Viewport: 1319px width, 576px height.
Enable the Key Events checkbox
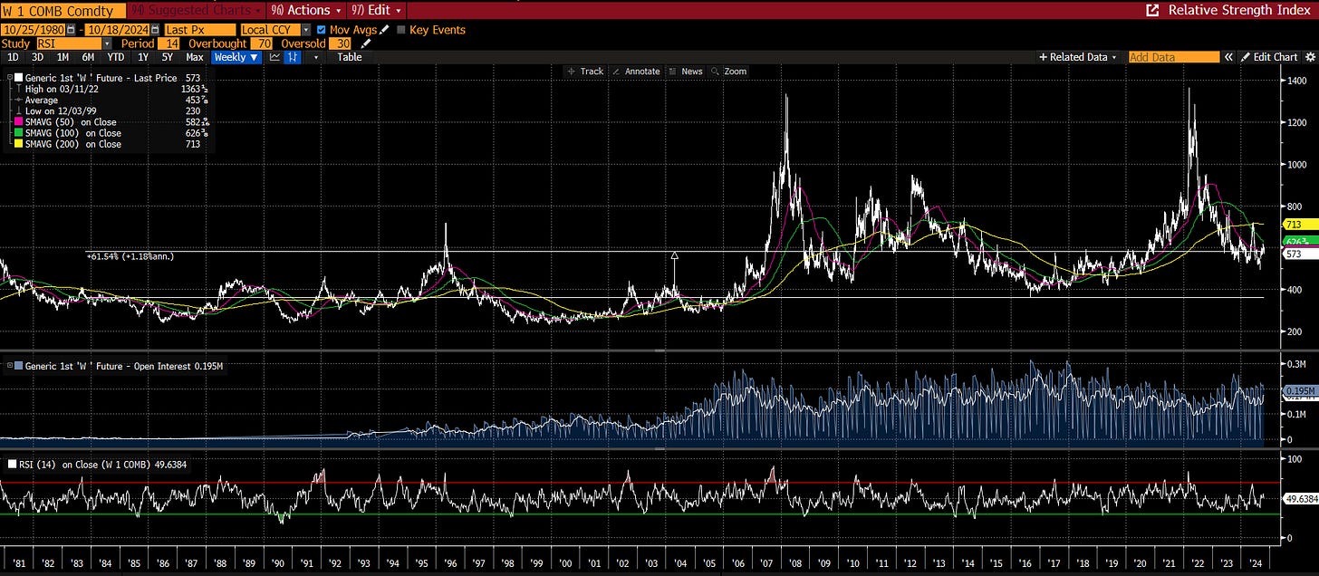click(401, 30)
